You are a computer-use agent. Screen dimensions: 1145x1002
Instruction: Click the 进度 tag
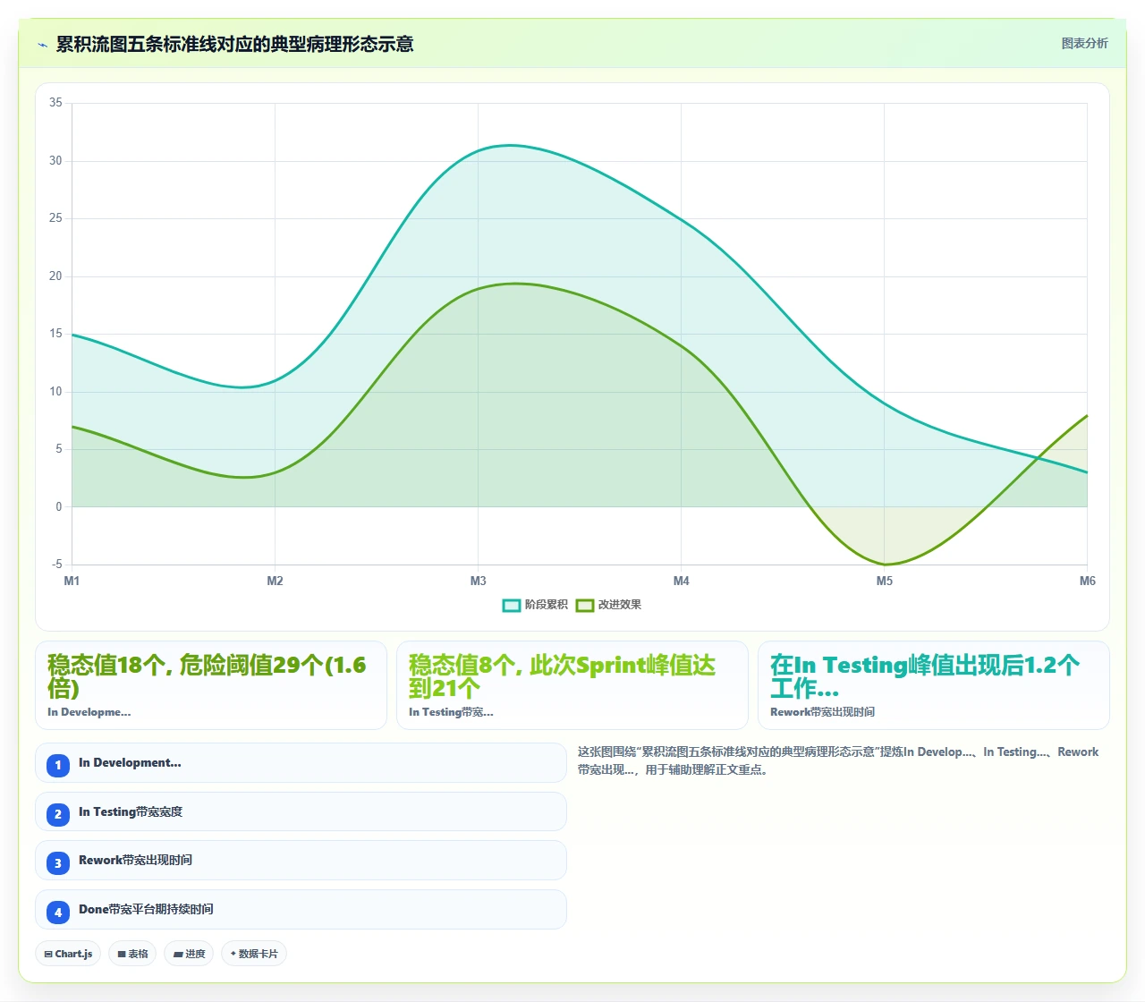189,954
